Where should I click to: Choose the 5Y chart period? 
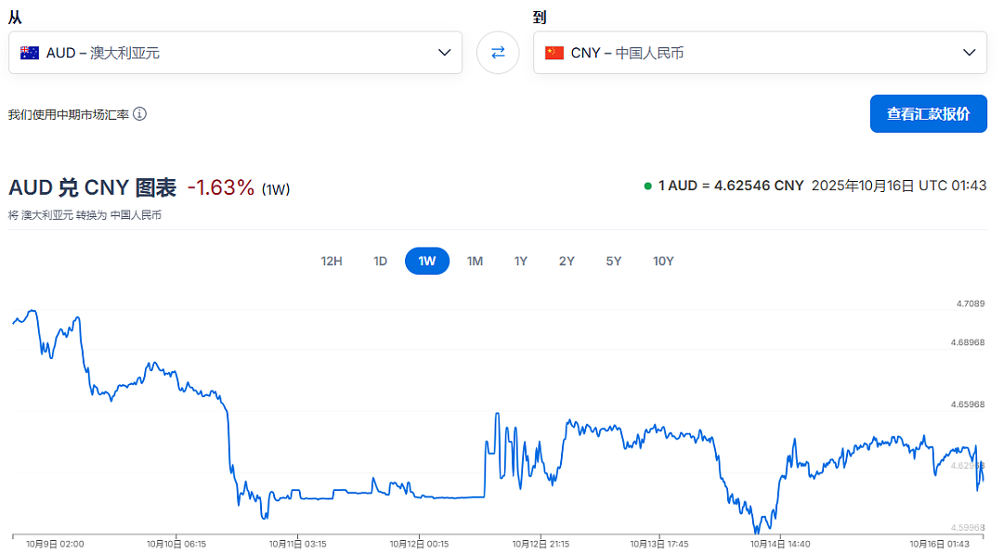tap(614, 261)
